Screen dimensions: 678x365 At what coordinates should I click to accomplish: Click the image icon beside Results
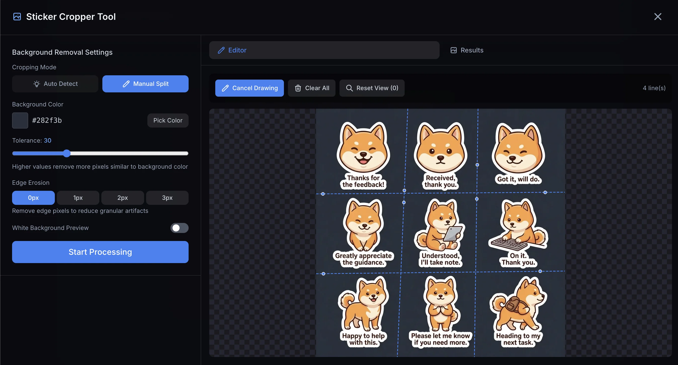click(453, 50)
